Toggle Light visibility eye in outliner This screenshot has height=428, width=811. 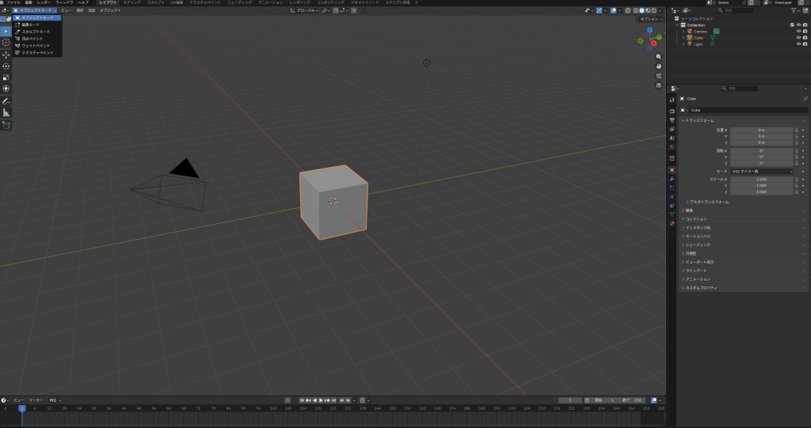click(798, 44)
